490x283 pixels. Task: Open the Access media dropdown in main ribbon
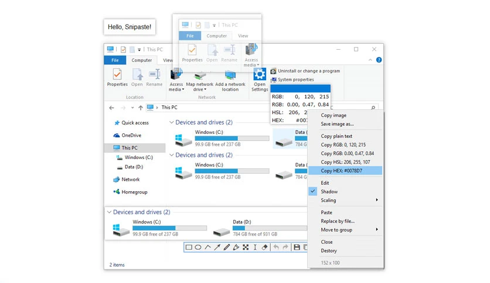183,89
